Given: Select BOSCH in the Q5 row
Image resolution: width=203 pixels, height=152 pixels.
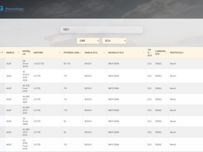Looking at the screenshot, I should pos(88,144).
